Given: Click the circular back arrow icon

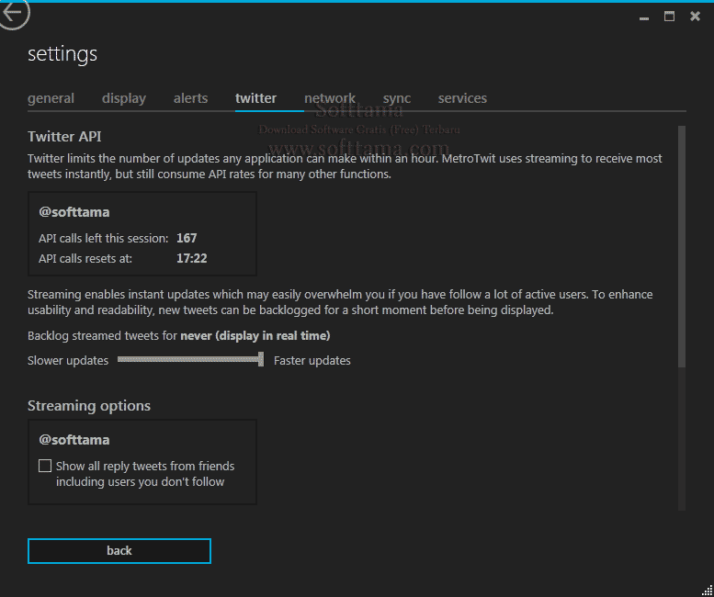Looking at the screenshot, I should click(x=14, y=14).
